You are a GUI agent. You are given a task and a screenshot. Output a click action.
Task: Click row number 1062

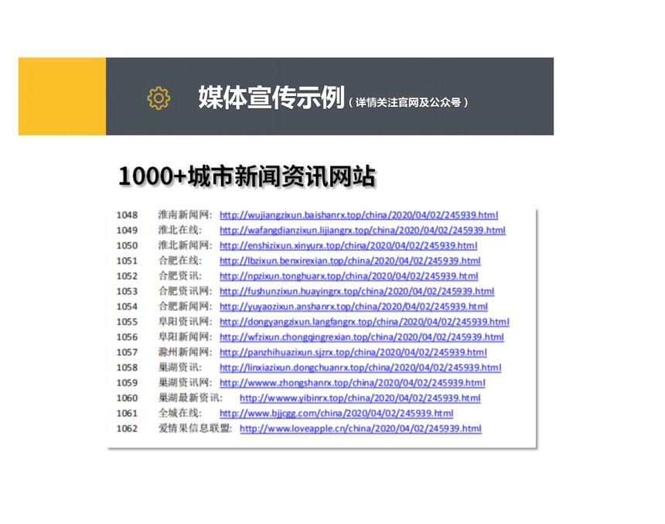point(128,430)
